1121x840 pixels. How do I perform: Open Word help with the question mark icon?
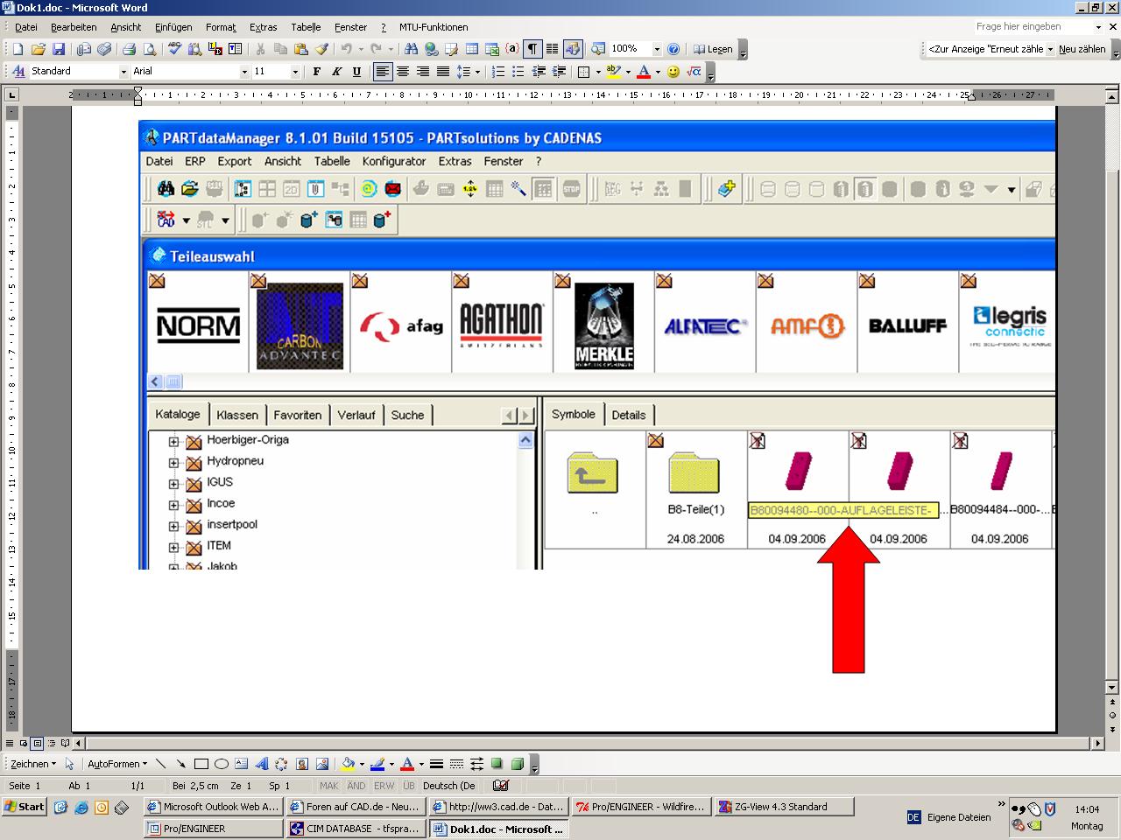coord(673,49)
